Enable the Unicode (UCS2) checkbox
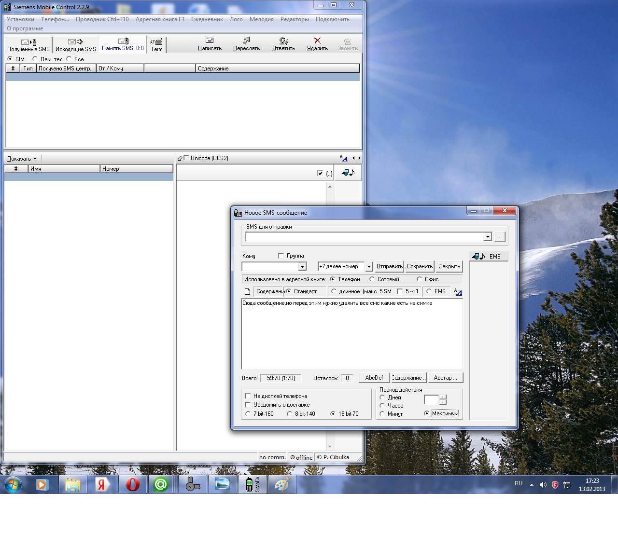 pos(186,158)
